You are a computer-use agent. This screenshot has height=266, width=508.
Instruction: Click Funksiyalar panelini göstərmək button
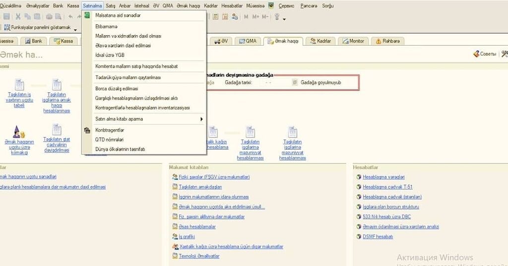(37, 28)
